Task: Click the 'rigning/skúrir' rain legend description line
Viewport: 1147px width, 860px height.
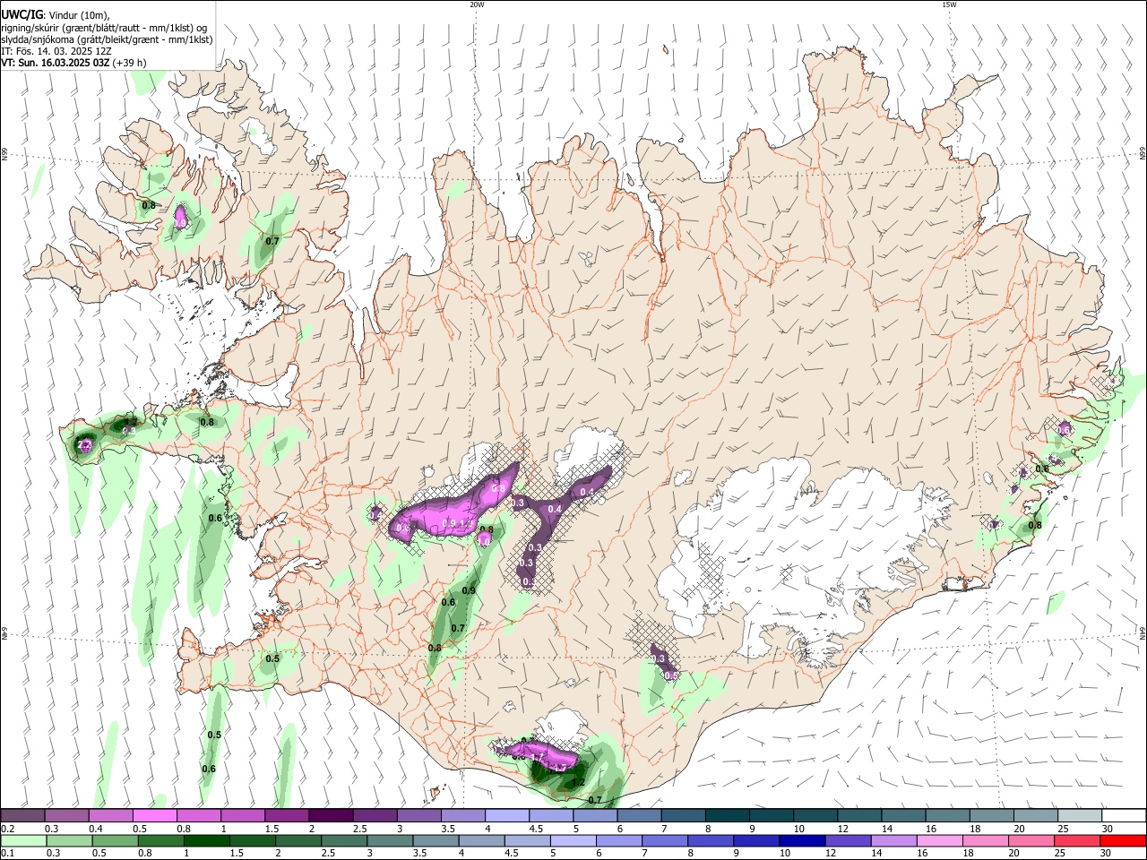Action: 105,27
